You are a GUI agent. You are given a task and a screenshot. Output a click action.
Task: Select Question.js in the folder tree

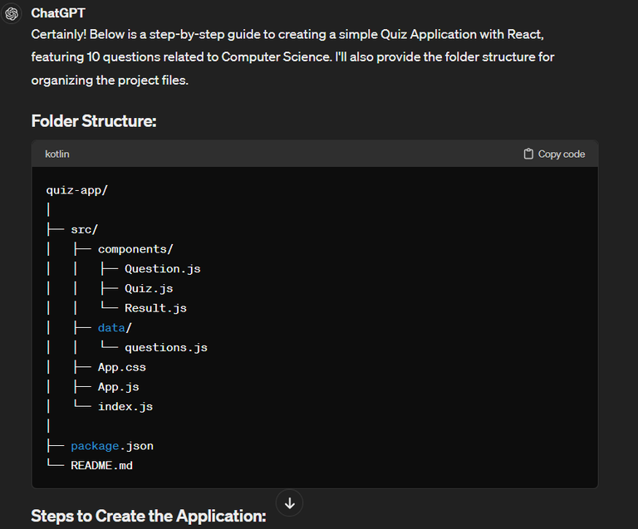pos(162,269)
